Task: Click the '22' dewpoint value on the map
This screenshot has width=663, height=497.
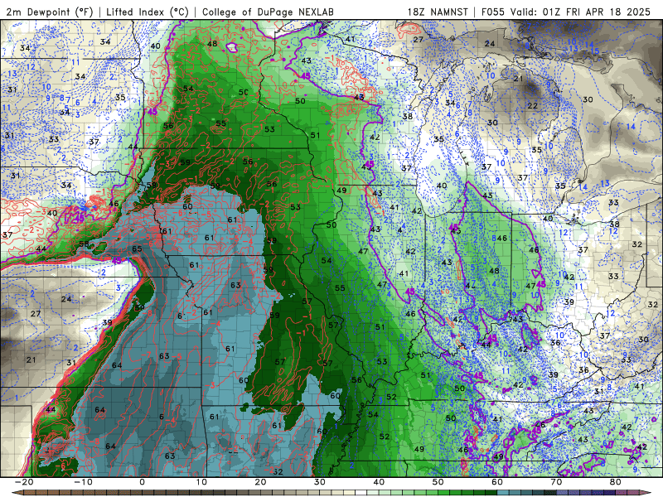Action: coord(532,105)
